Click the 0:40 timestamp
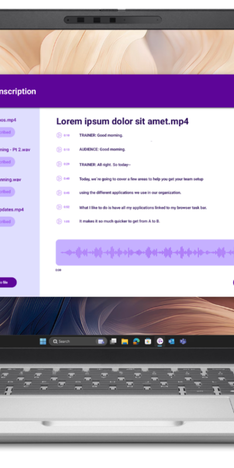This screenshot has width=234, height=468. [67, 178]
